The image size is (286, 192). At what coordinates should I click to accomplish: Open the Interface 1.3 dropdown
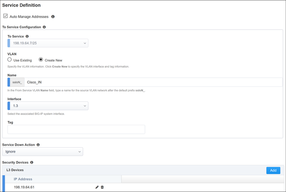click(48, 106)
